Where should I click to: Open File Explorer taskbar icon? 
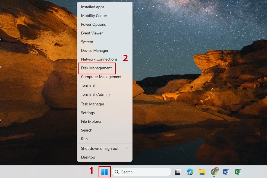[x=202, y=172]
